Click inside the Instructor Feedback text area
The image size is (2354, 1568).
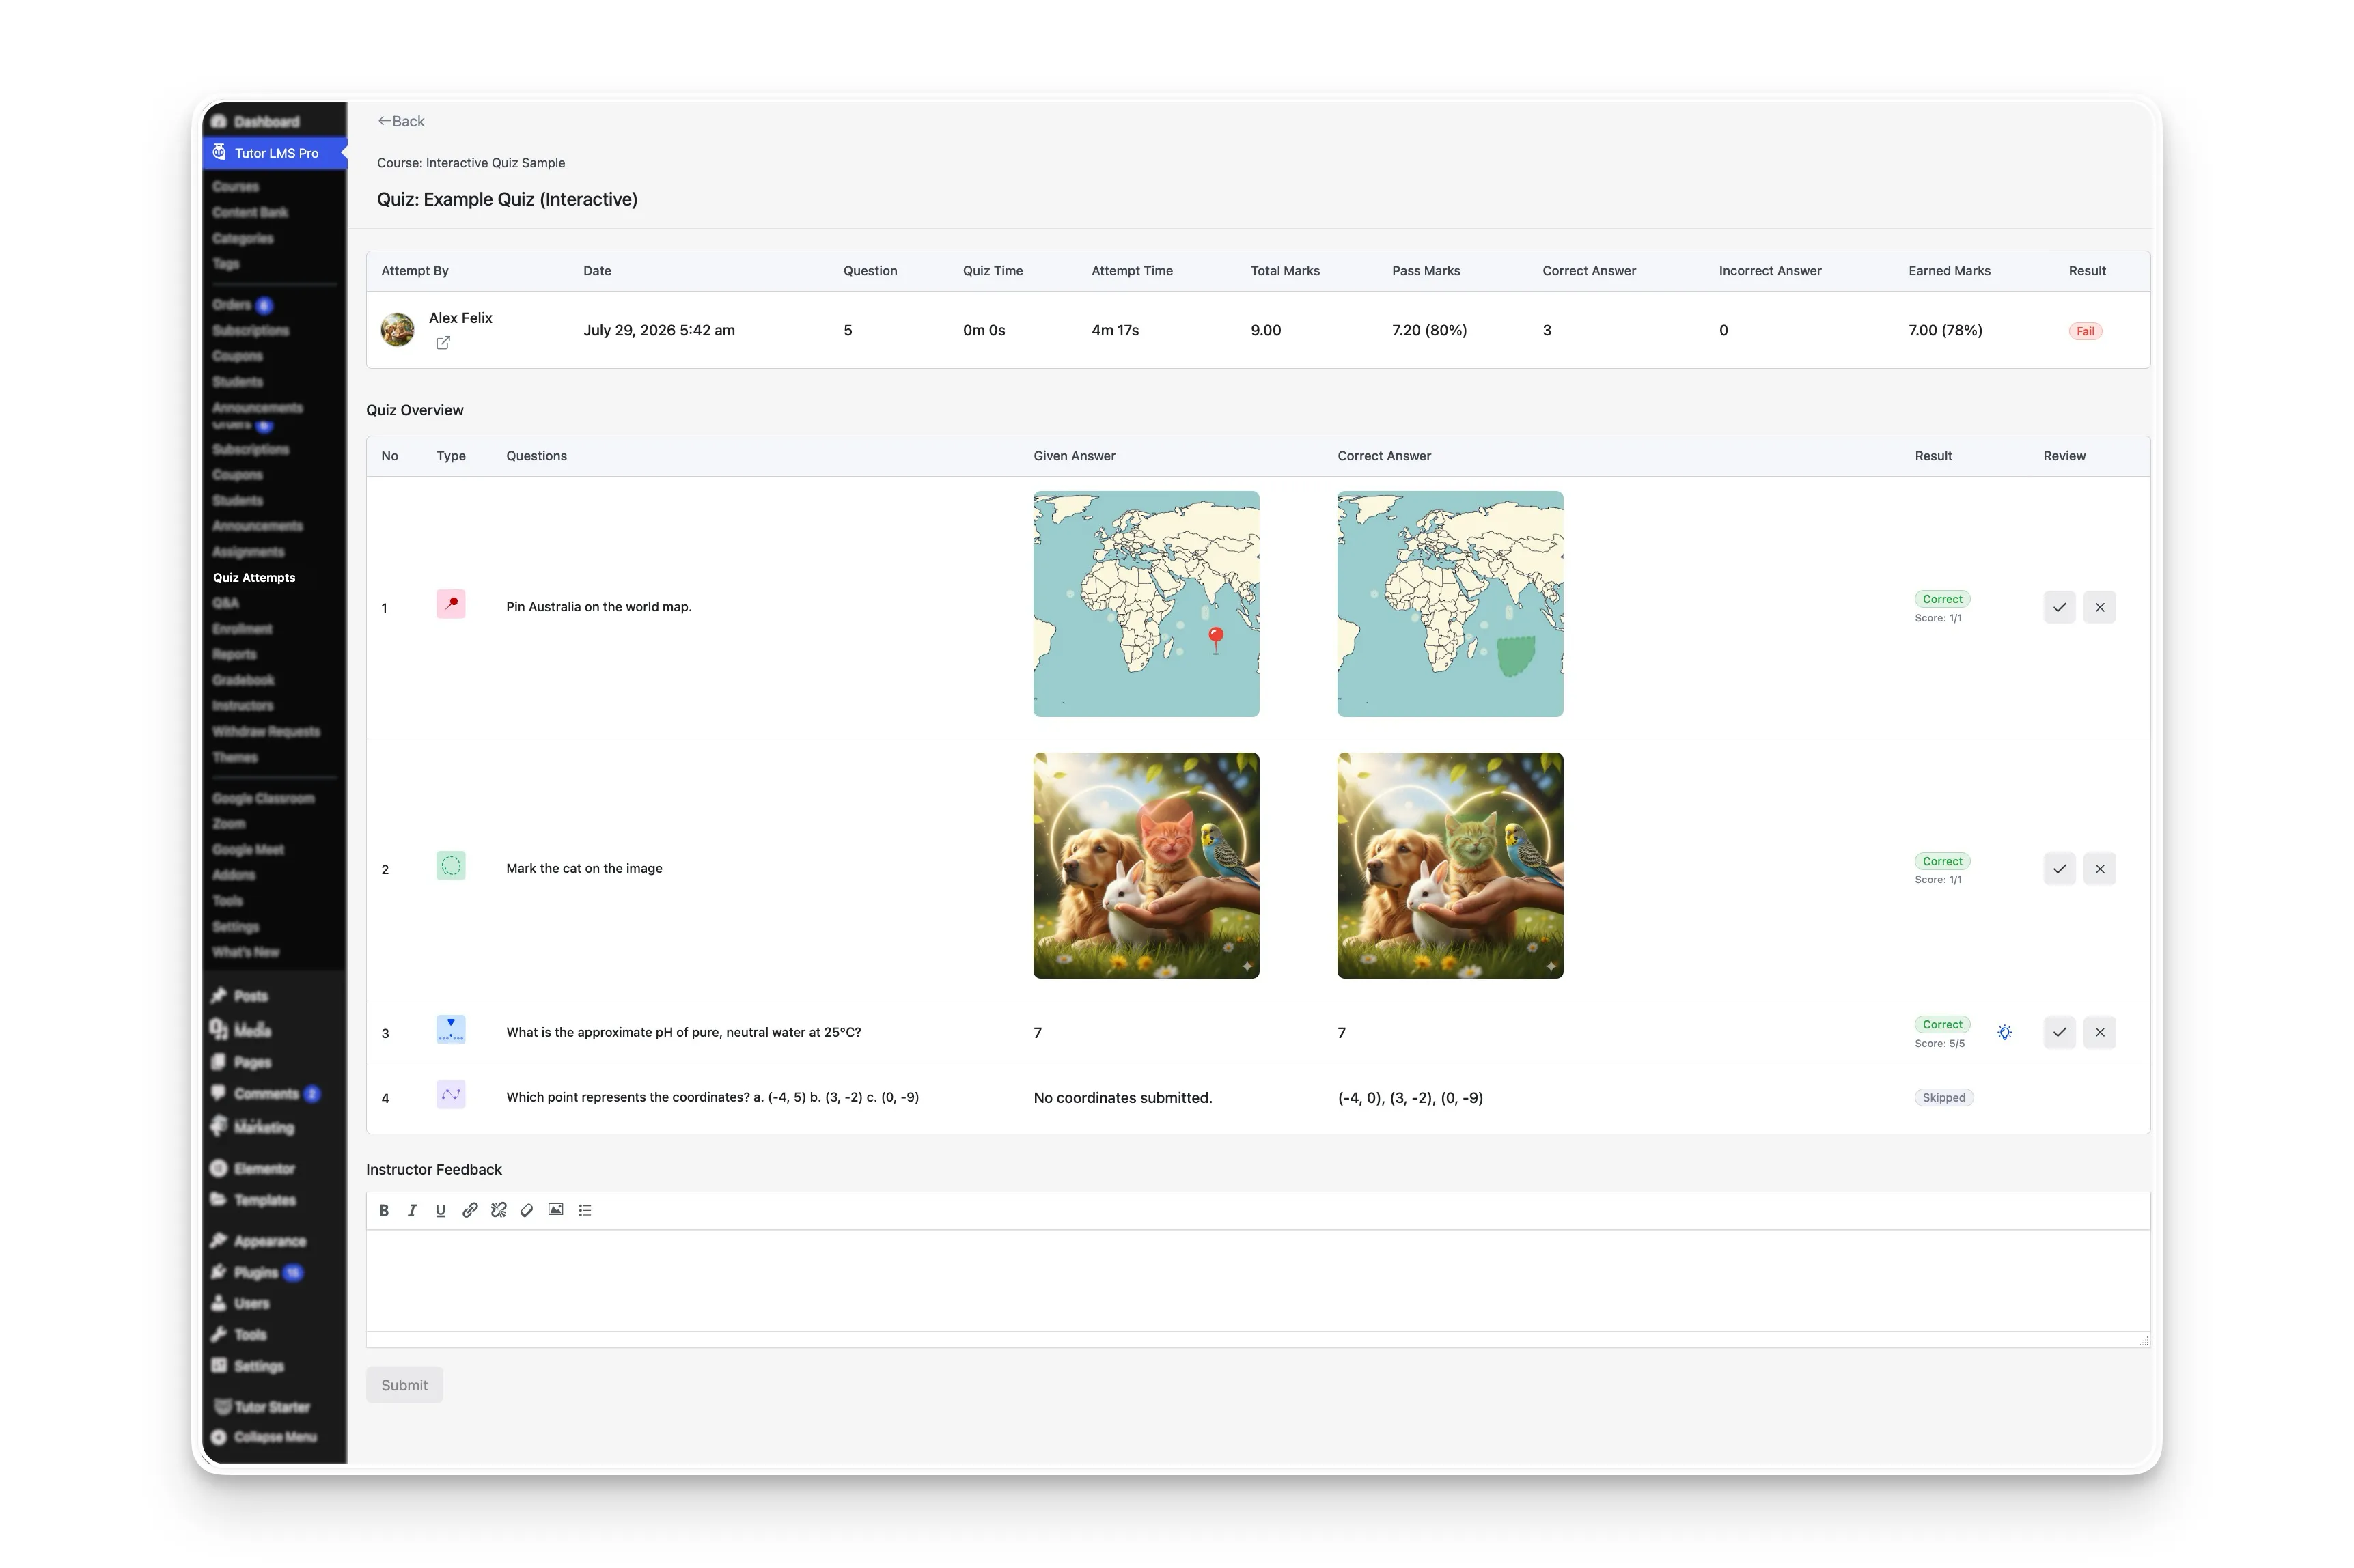coord(1258,1281)
